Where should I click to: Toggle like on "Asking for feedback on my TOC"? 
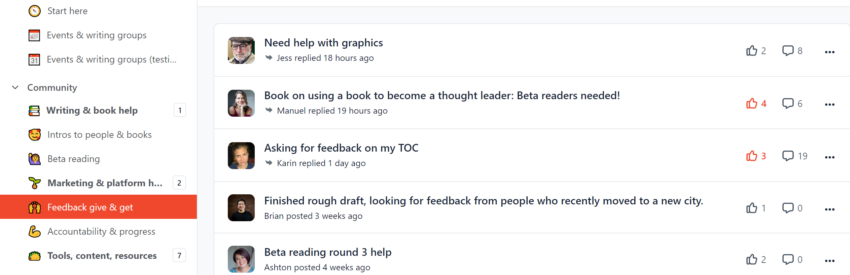pos(751,156)
